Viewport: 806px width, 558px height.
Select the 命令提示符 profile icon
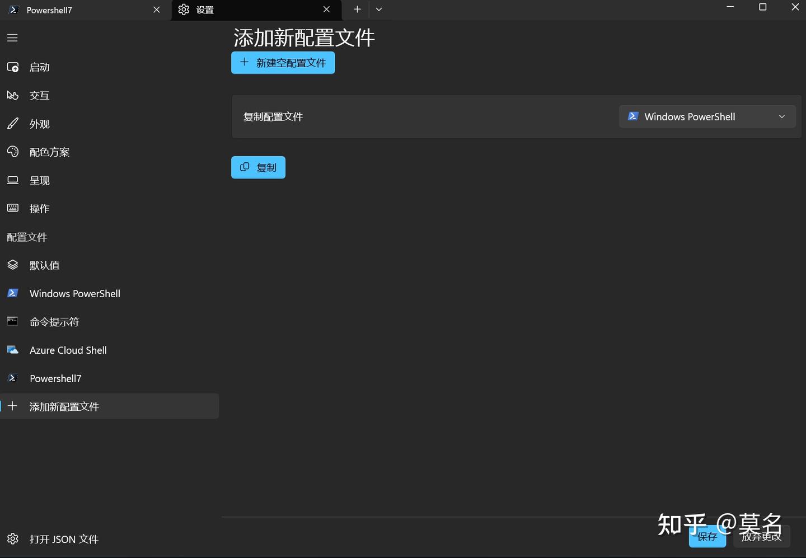click(12, 321)
